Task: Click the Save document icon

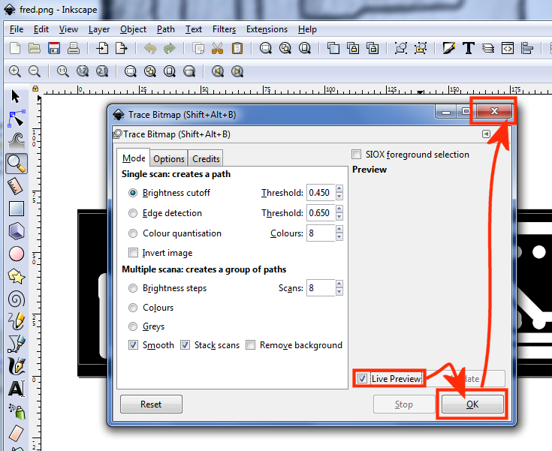Action: coord(54,49)
